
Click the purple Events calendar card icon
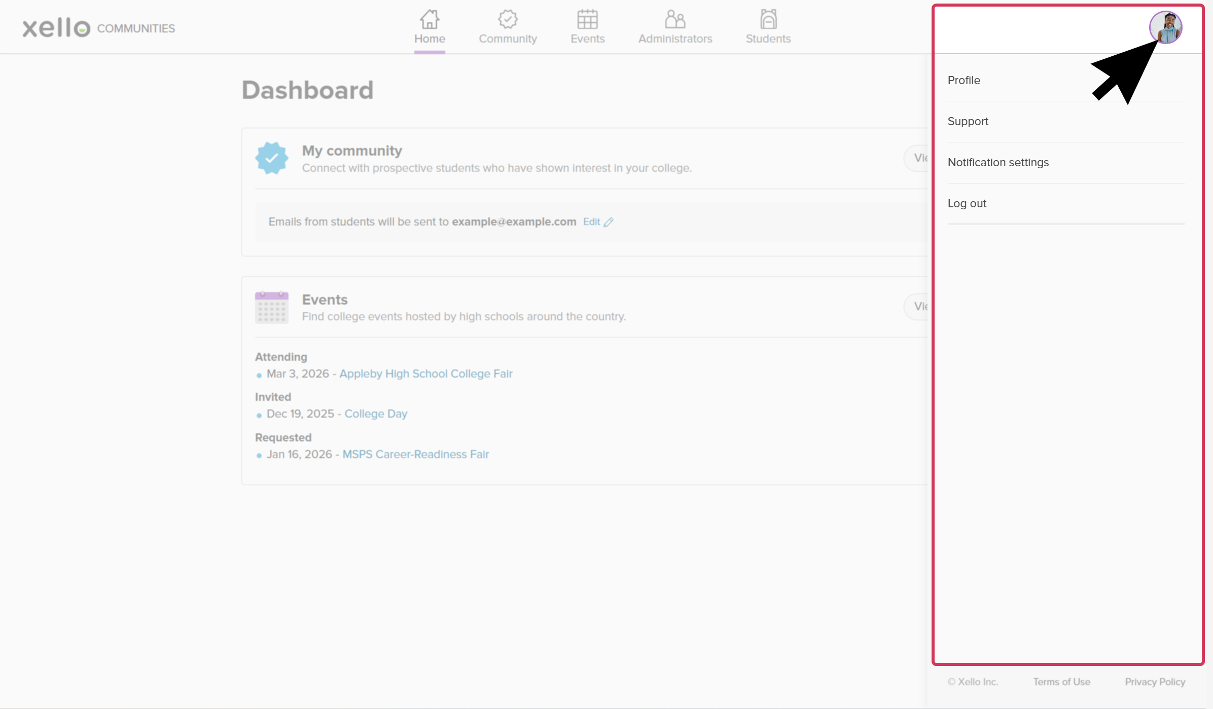pyautogui.click(x=272, y=307)
